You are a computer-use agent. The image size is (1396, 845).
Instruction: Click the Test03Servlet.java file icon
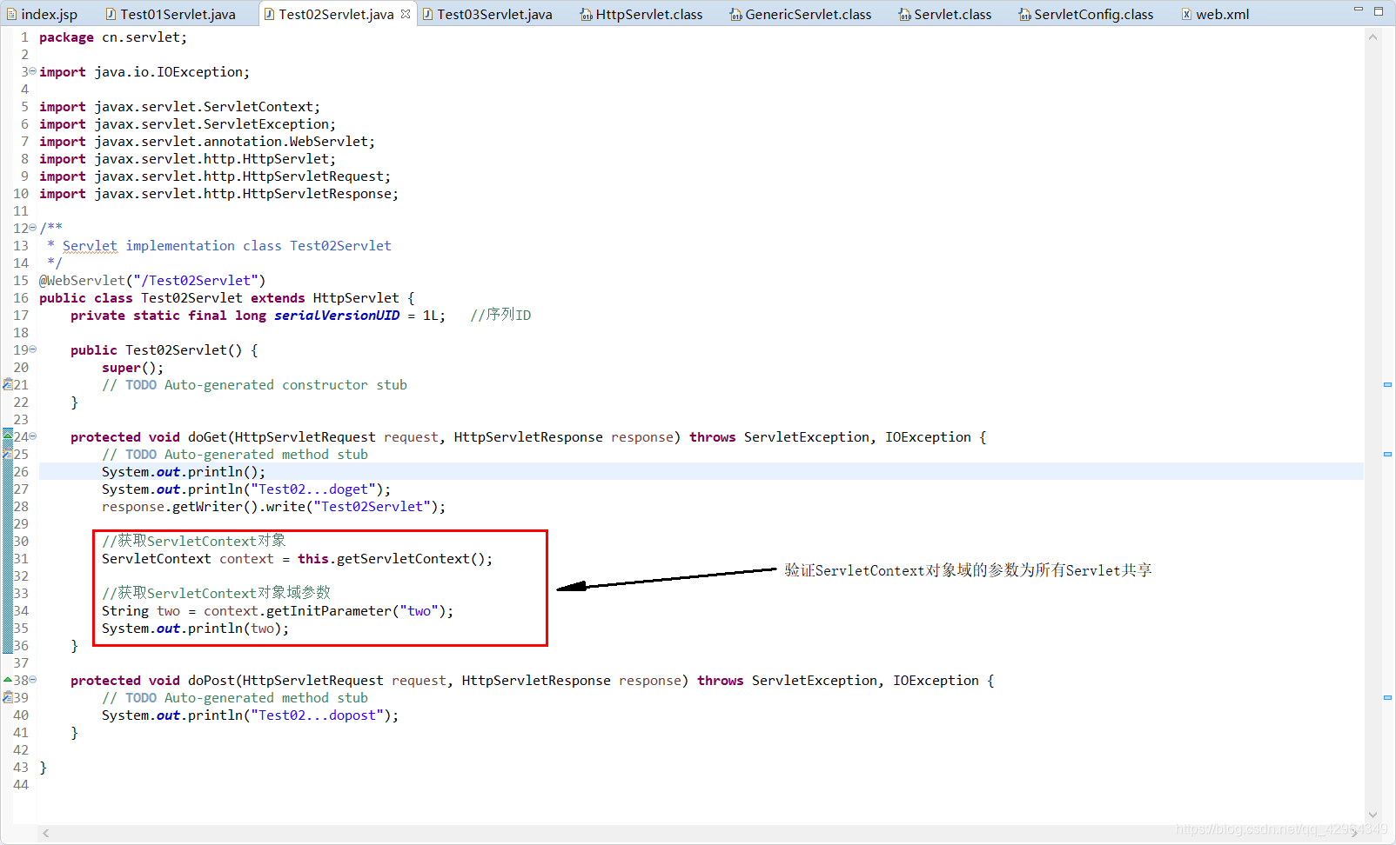tap(427, 14)
